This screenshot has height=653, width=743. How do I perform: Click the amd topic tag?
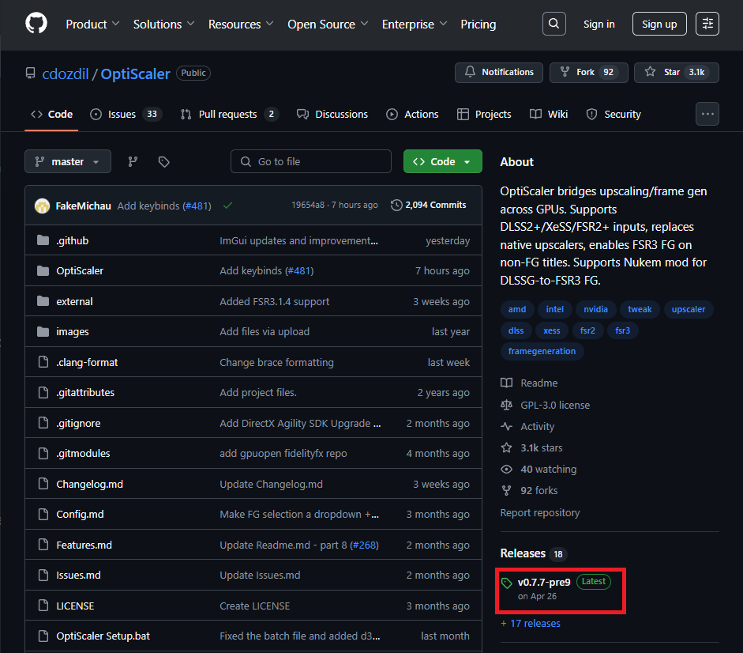coord(517,309)
